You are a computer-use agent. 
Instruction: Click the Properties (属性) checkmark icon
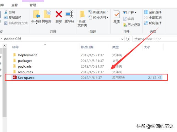(117, 14)
